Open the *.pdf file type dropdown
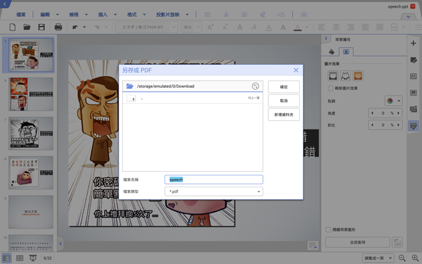 214,191
